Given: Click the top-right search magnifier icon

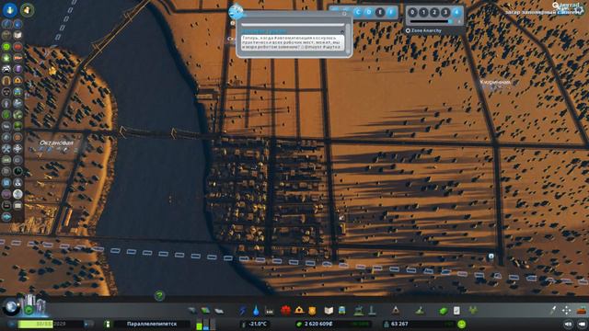Looking at the screenshot, I should [556, 5].
